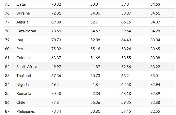Select the 68.18 value in Romania's row
Viewport: 176px width, 115px height.
click(x=126, y=94)
